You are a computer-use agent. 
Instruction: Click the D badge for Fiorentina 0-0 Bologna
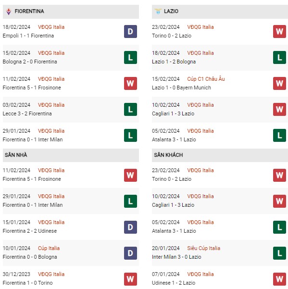click(x=130, y=253)
